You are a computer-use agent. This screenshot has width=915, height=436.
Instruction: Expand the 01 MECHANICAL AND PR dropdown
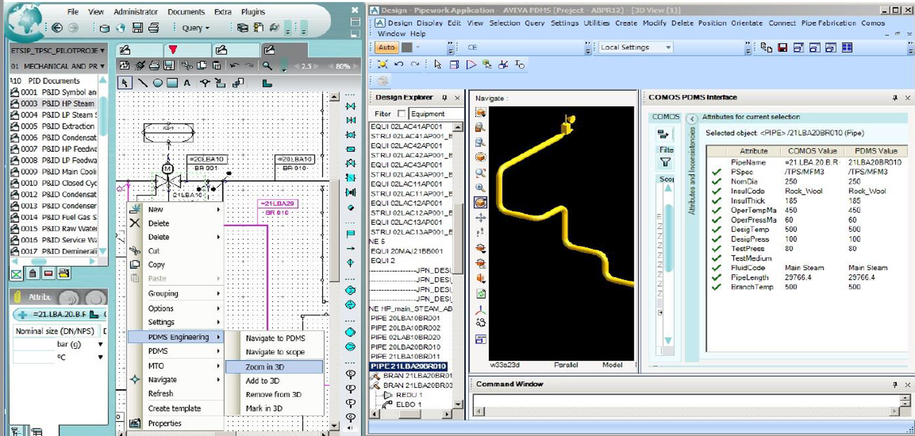[102, 66]
